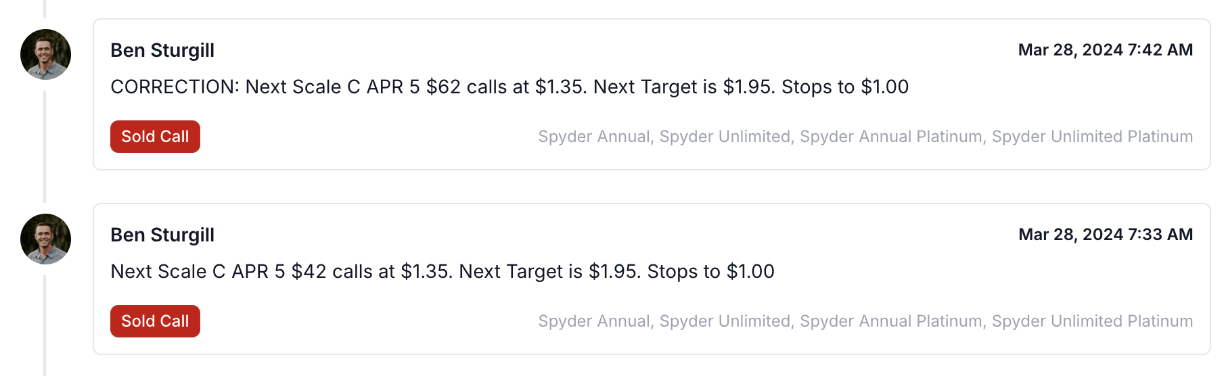The image size is (1226, 376).
Task: Click the Mar 28, 2024 7:42 AM timestamp
Action: coord(1106,50)
